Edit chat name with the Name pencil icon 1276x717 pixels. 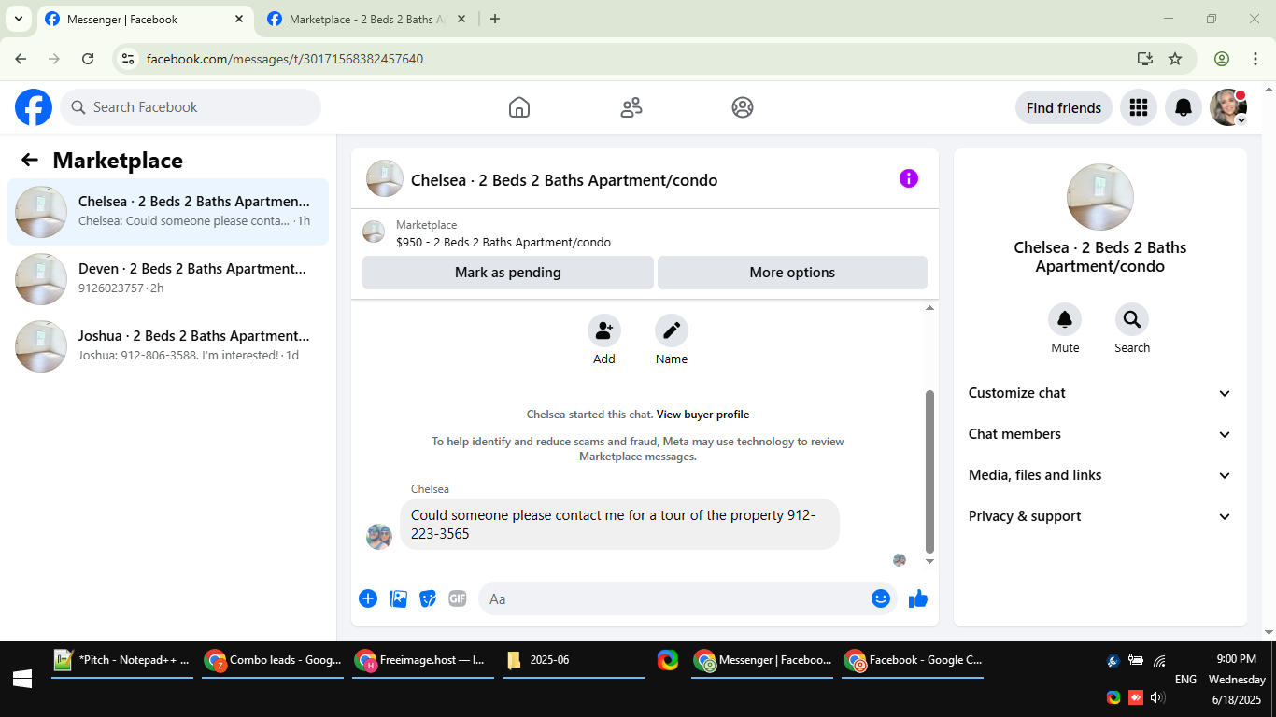pos(672,330)
